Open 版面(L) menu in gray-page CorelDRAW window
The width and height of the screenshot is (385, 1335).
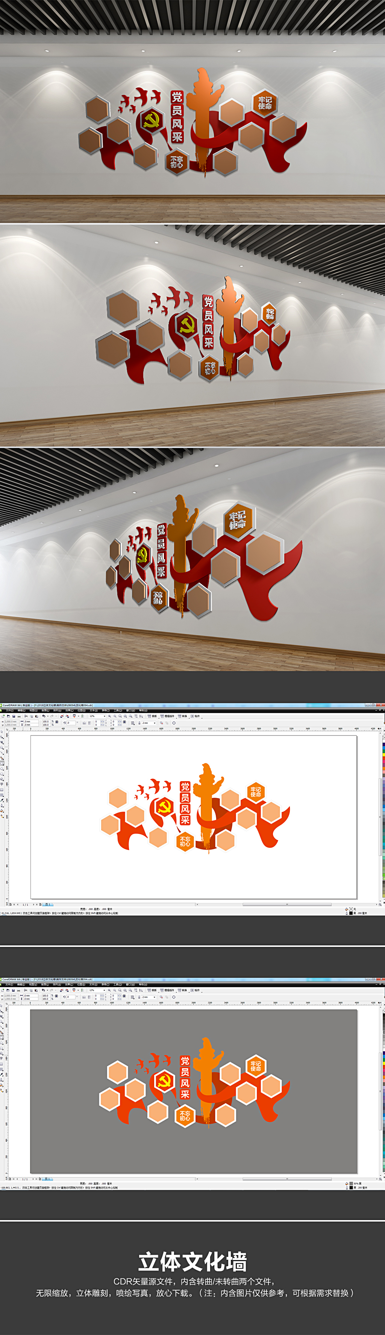[45, 984]
